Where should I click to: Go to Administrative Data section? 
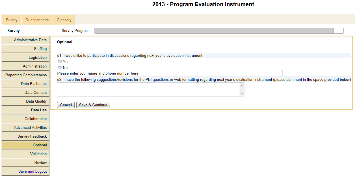click(25, 40)
